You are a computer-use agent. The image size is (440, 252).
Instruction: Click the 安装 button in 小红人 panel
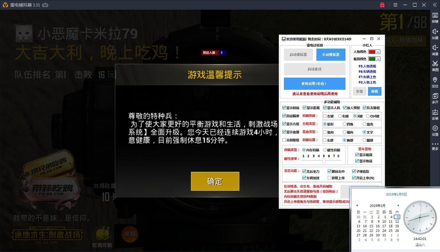pos(359,91)
